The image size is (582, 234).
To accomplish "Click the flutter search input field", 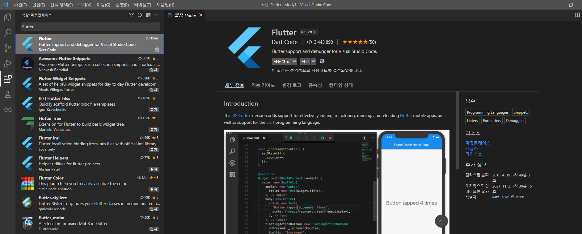I will tap(90, 27).
